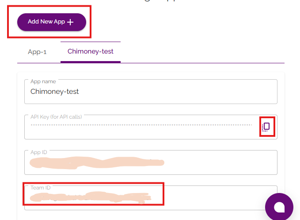This screenshot has height=220, width=300.
Task: Focus the App name input field
Action: [150, 92]
